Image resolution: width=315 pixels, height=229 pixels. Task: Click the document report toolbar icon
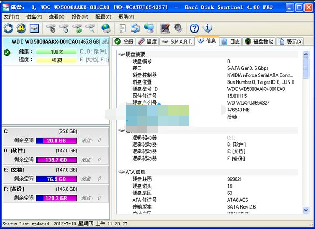click(x=123, y=28)
